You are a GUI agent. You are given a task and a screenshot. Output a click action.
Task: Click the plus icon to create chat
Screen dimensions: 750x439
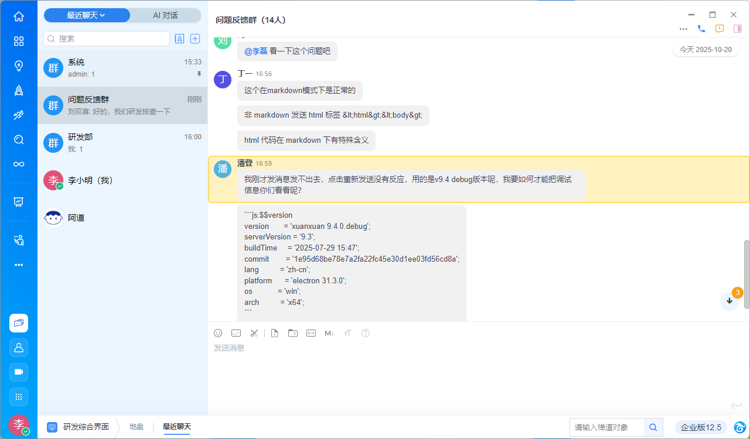tap(196, 39)
